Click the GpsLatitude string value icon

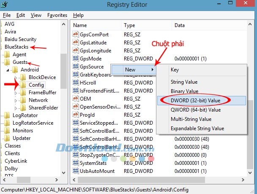[x=75, y=42]
